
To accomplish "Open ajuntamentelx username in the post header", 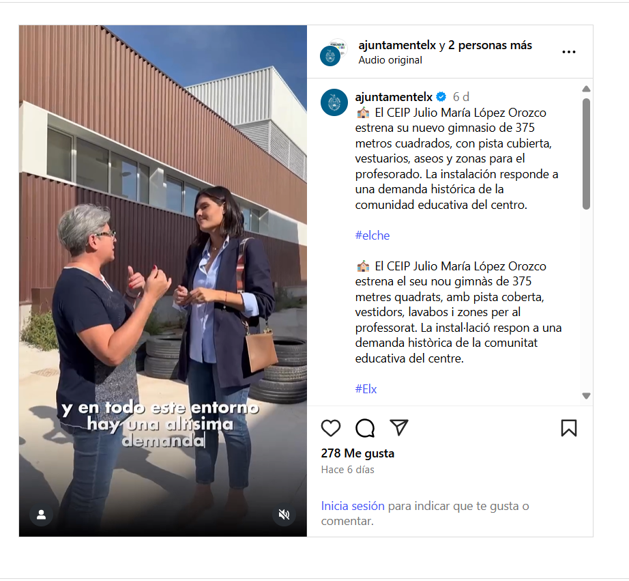I will [x=397, y=45].
